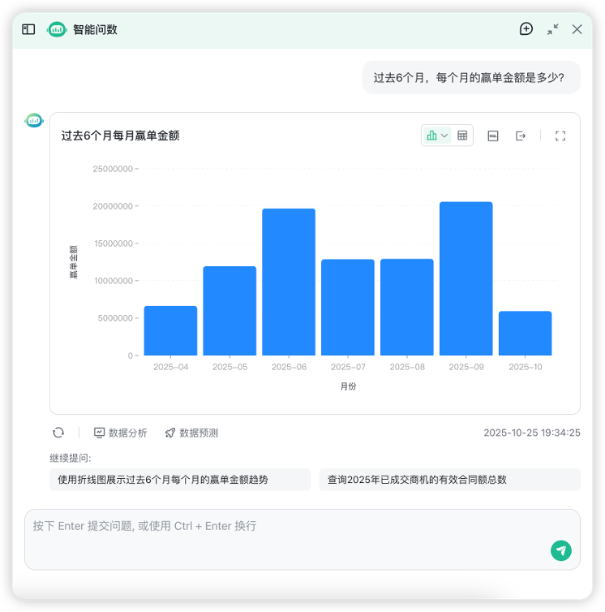Switch to table view of results

462,136
